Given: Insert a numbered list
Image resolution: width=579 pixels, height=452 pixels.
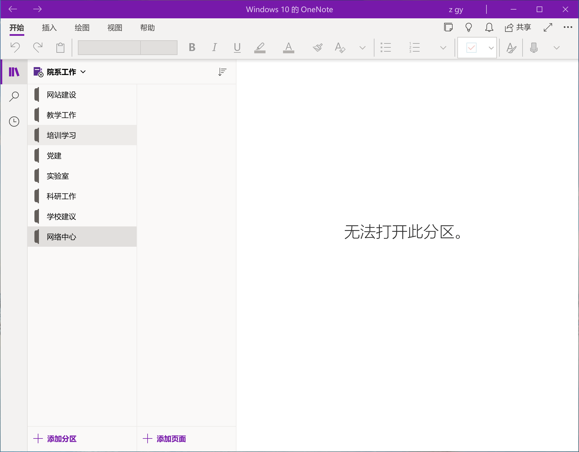Looking at the screenshot, I should (414, 47).
